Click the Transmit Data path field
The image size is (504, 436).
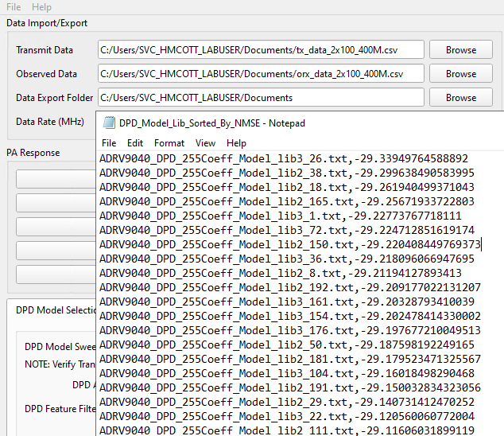[260, 49]
